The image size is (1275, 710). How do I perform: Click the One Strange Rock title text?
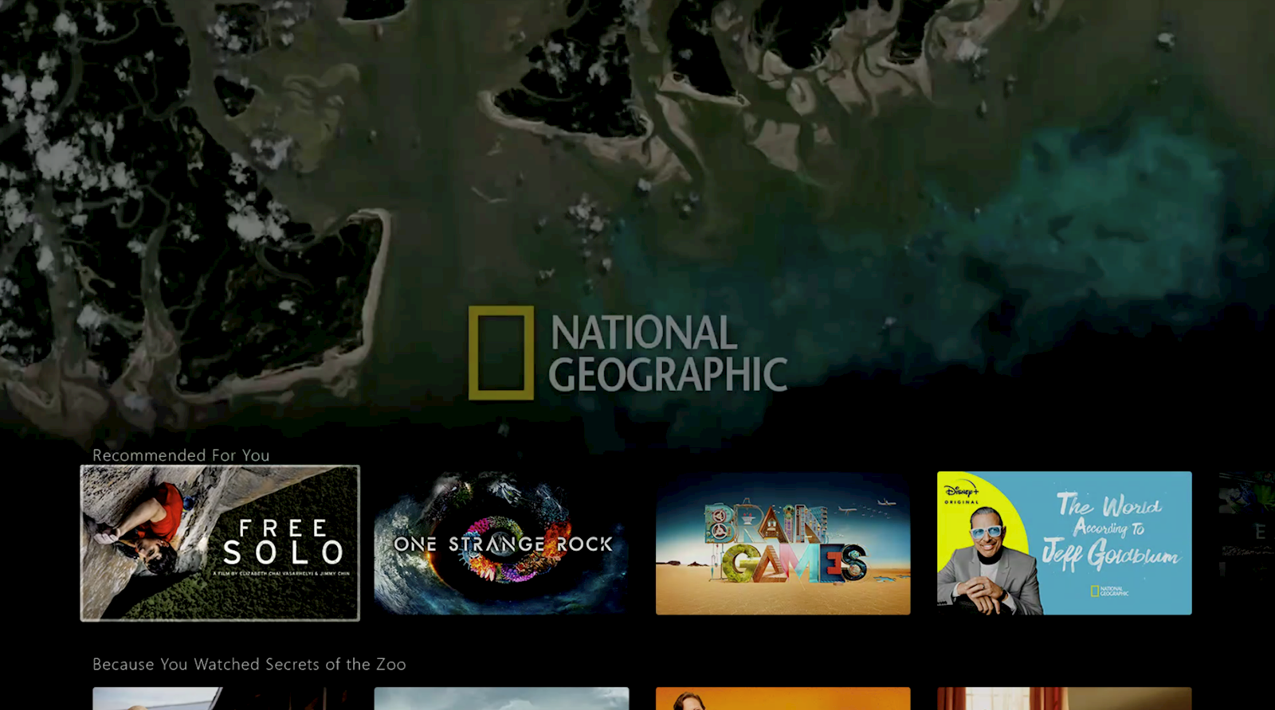coord(503,544)
